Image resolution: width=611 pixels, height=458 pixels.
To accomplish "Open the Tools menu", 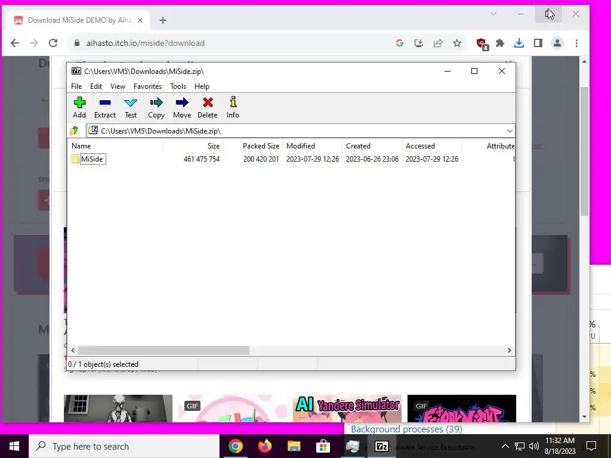I will pyautogui.click(x=178, y=86).
